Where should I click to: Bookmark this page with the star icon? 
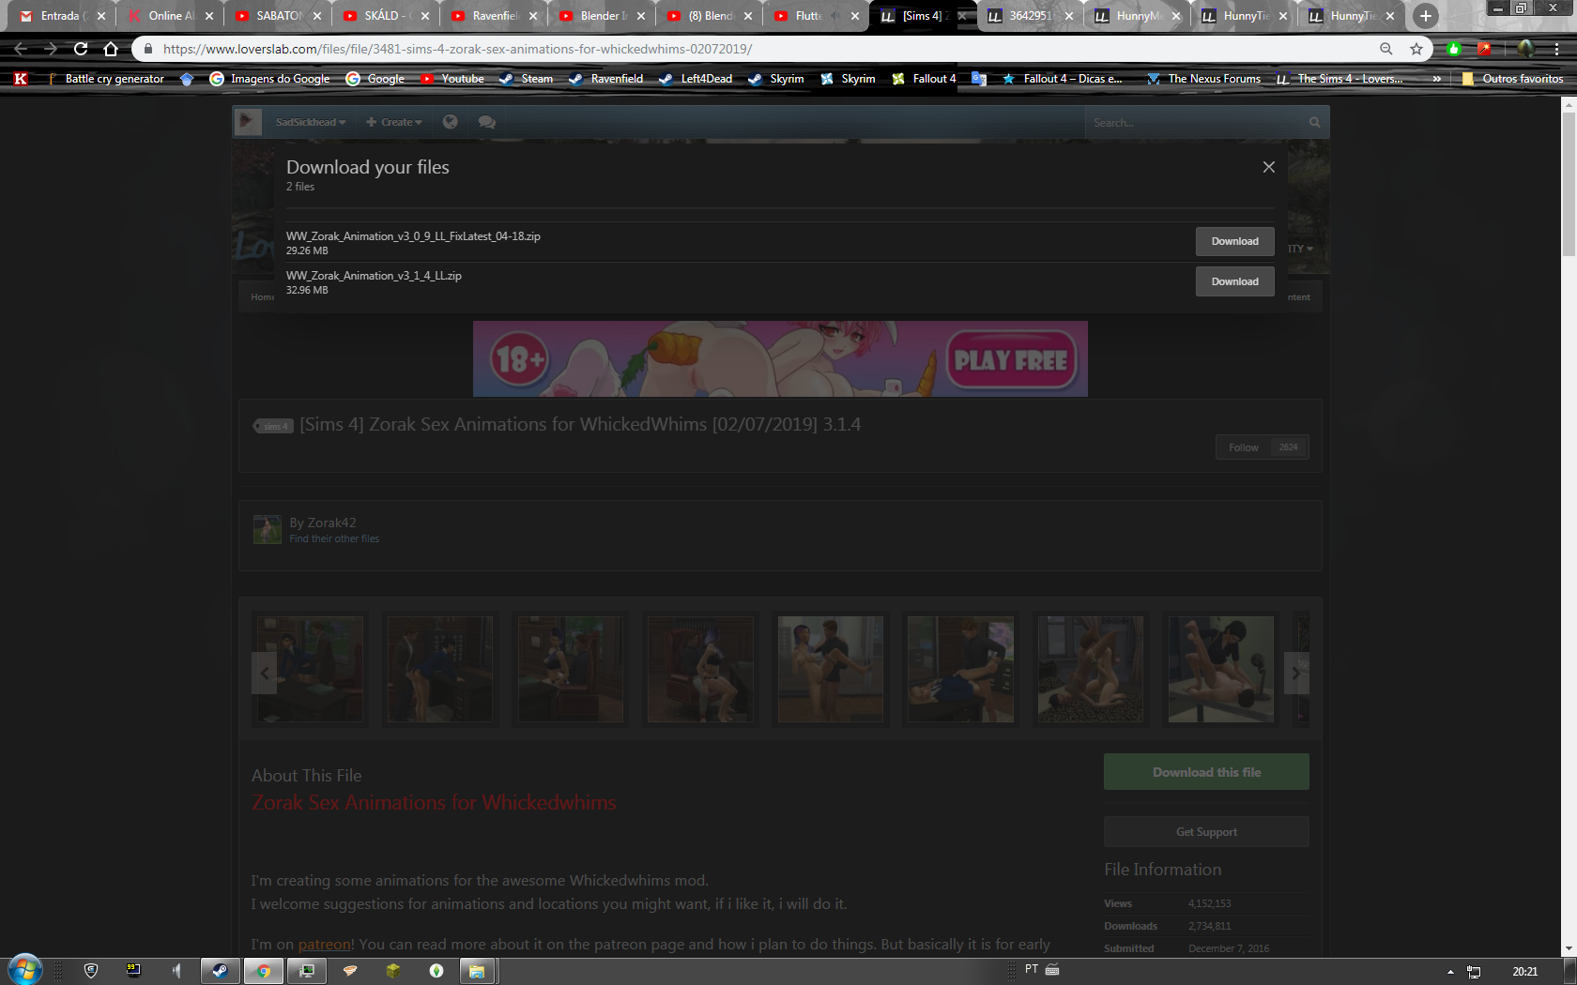point(1416,49)
